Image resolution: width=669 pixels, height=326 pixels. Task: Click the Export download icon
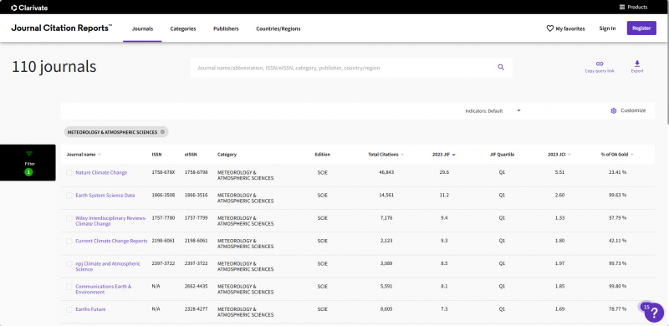click(637, 64)
